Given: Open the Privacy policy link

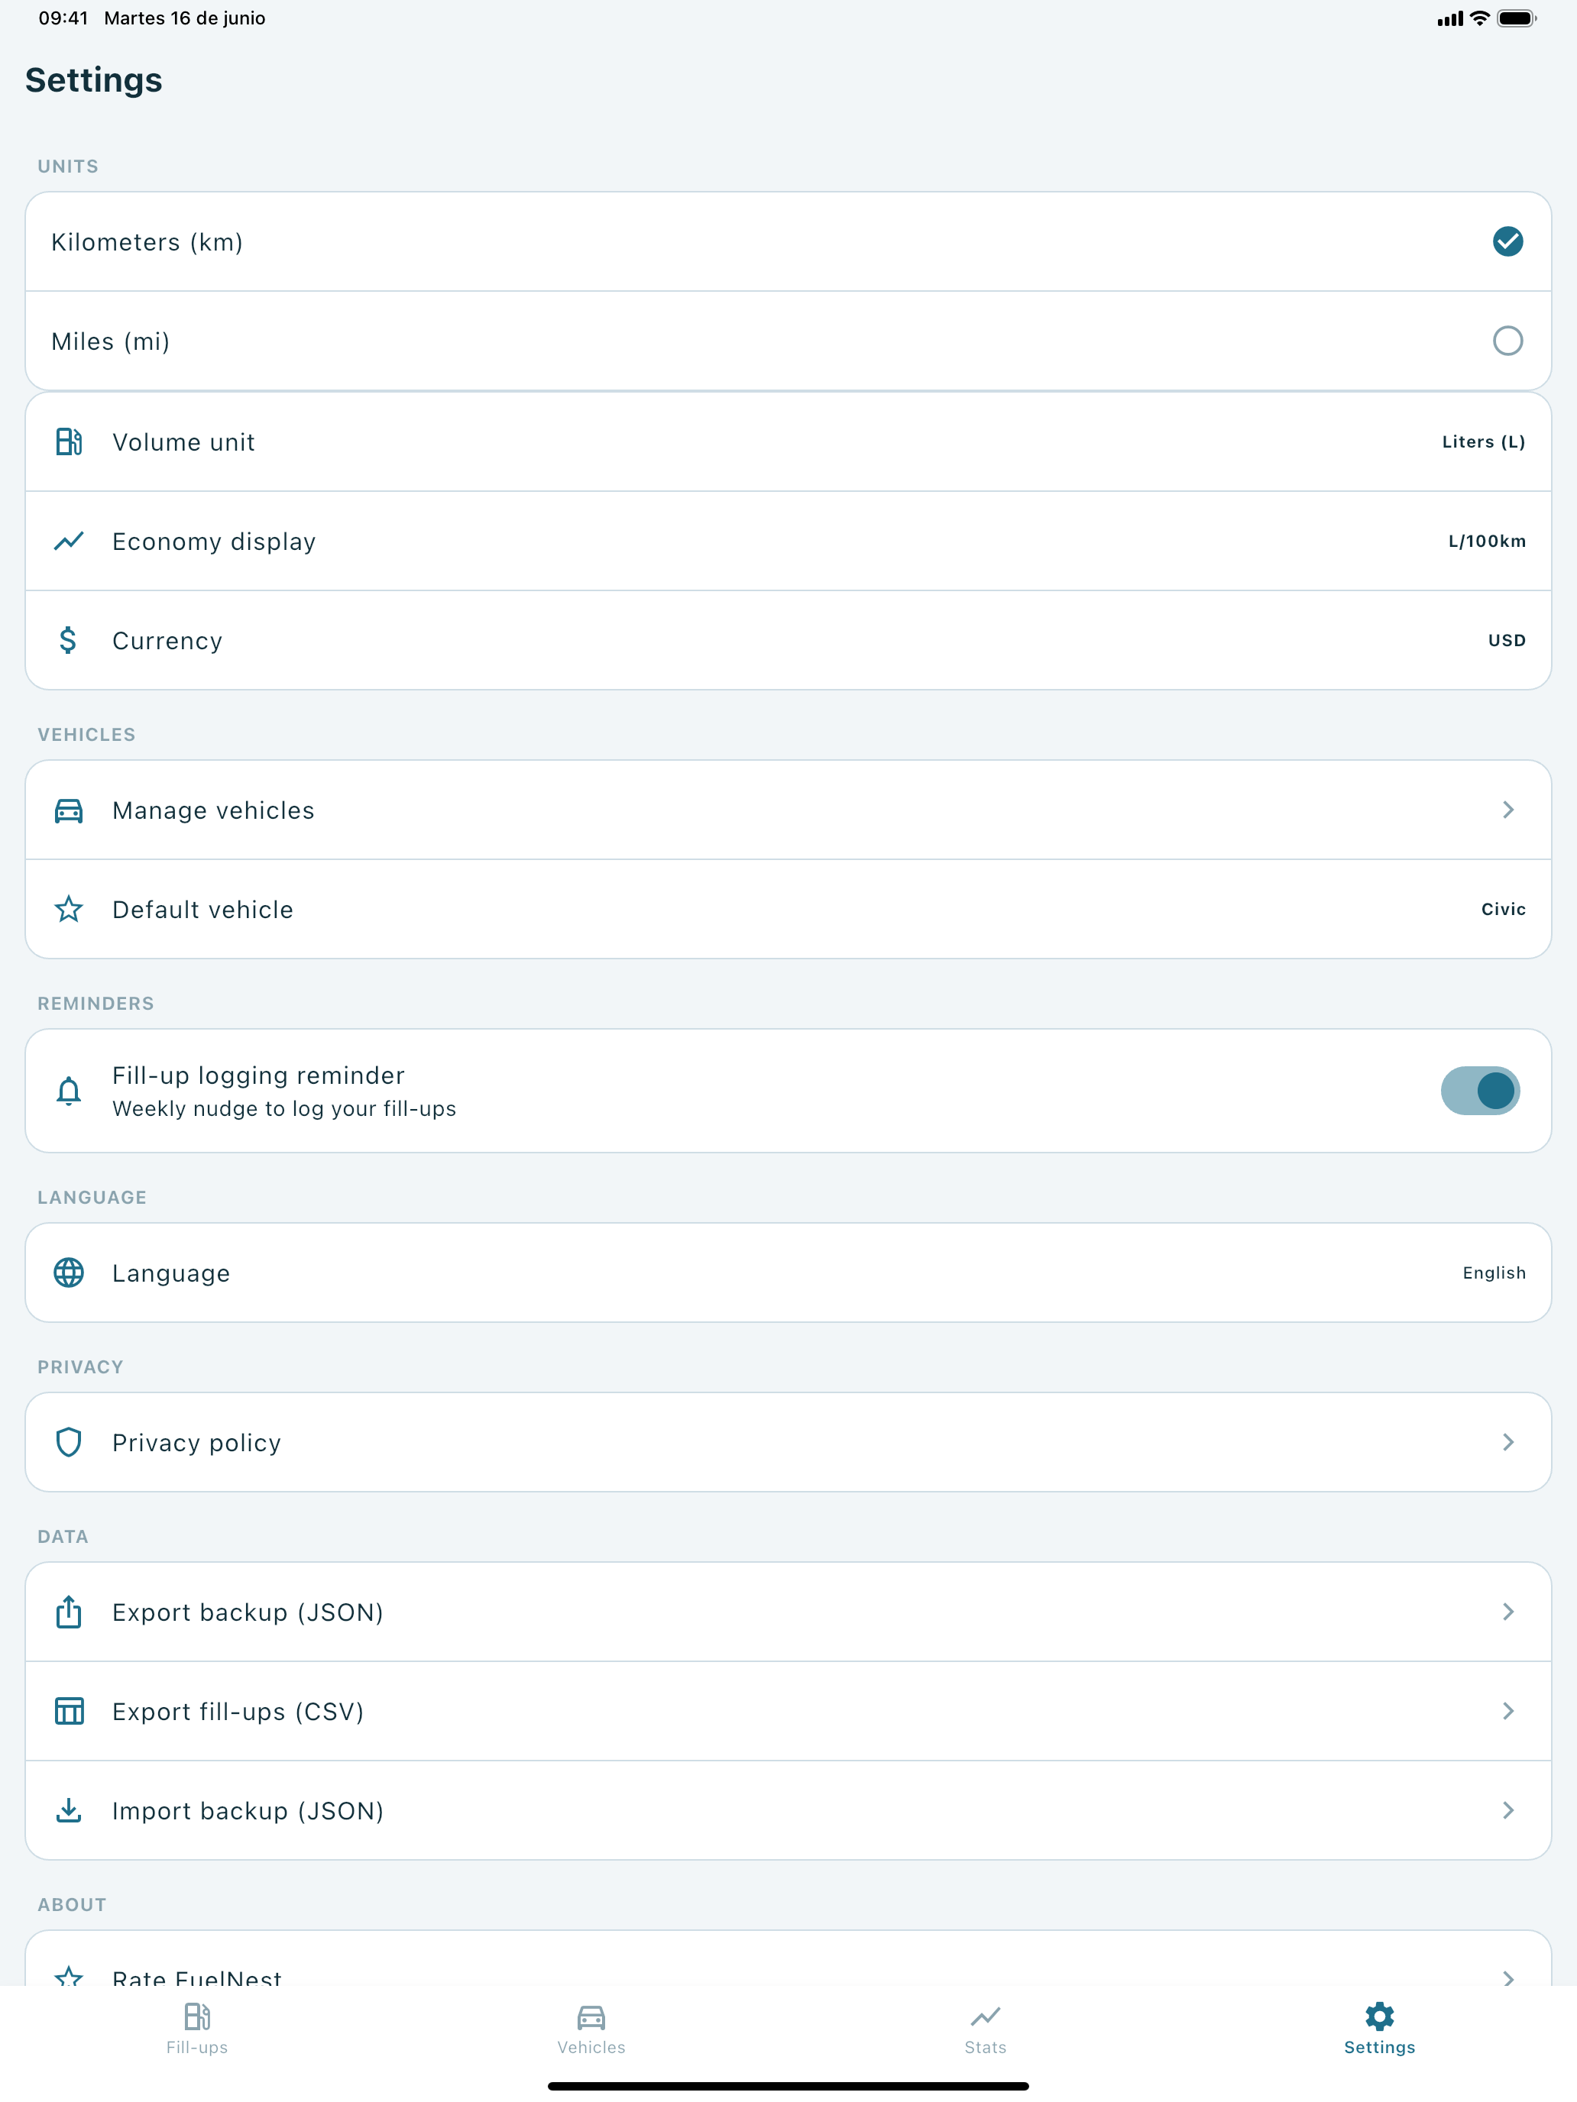Looking at the screenshot, I should tap(788, 1441).
